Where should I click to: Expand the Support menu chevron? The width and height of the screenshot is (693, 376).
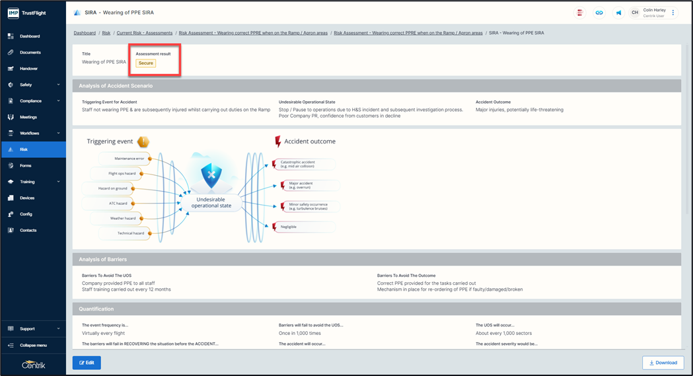tap(59, 328)
